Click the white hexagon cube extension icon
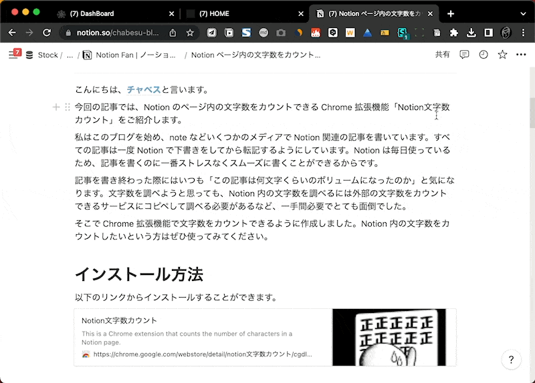 [x=332, y=33]
